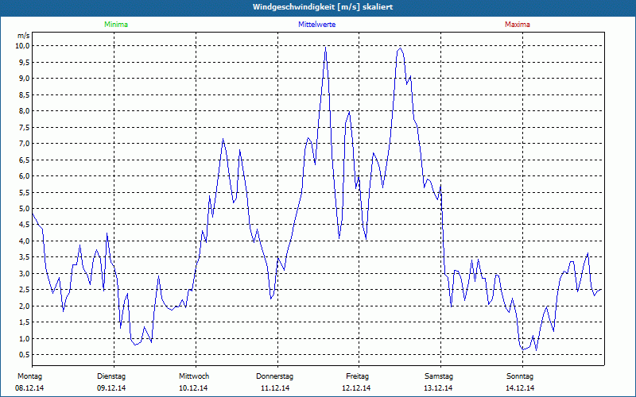The width and height of the screenshot is (636, 397).
Task: Click the 4,0 y-axis value
Action: (x=25, y=241)
